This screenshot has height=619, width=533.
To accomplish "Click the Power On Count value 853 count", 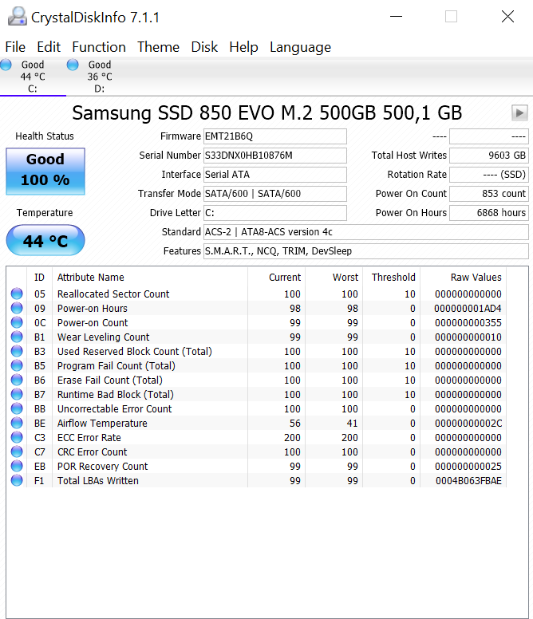I will [489, 193].
